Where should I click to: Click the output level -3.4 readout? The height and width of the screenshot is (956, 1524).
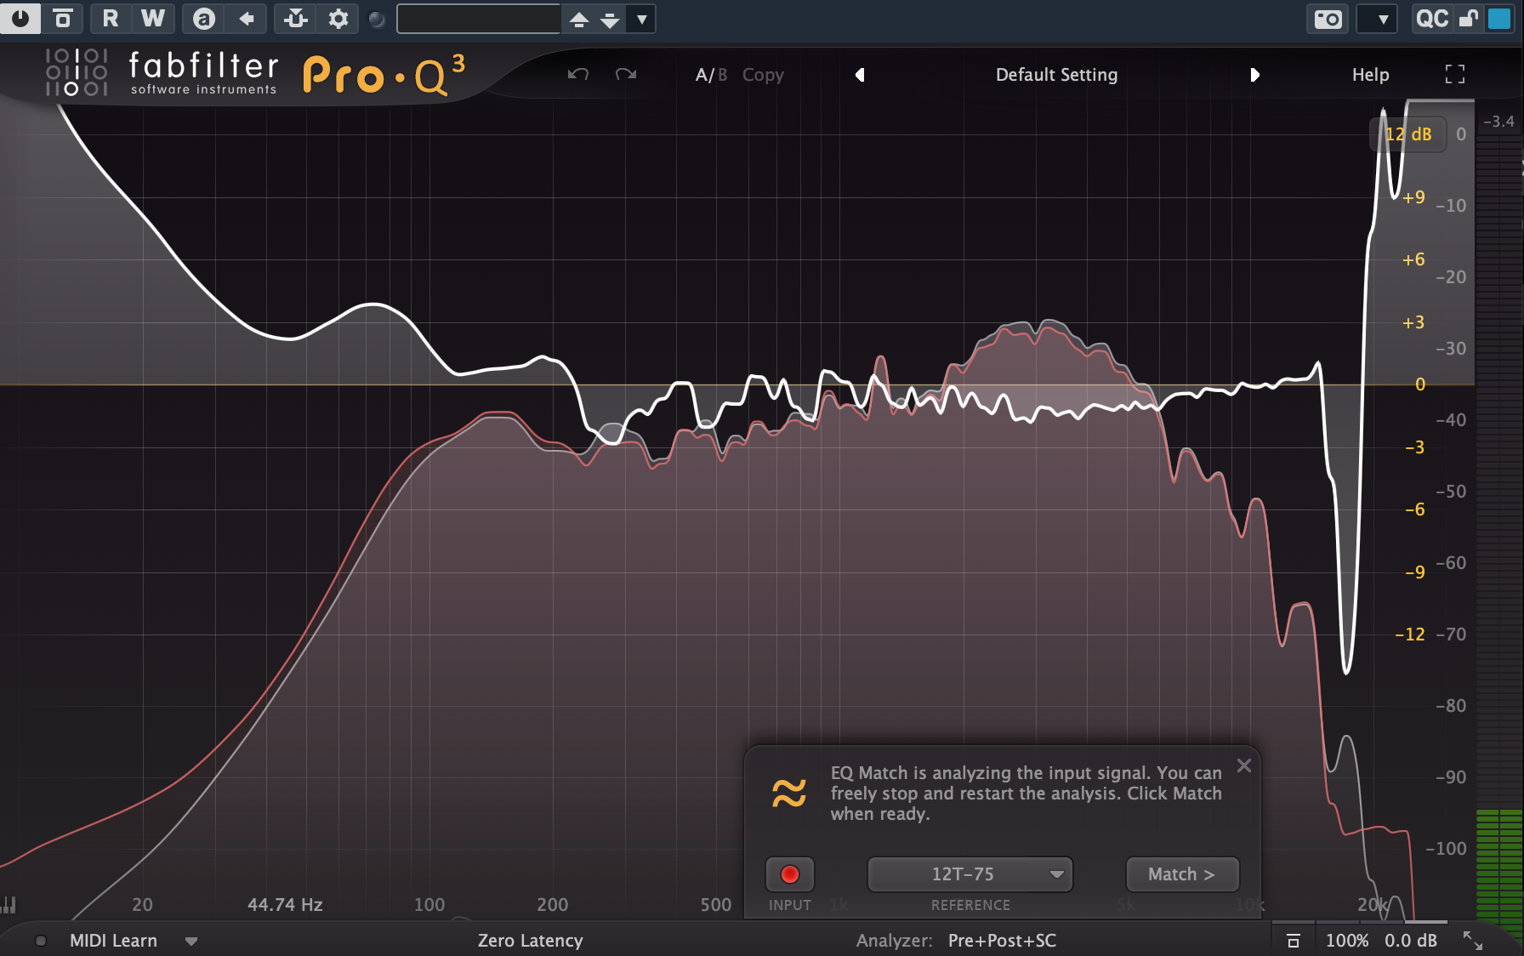pos(1498,122)
